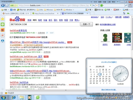Expand the 扩展 extensions dropdown
Image resolution: width=133 pixels, height=100 pixels.
point(93,10)
